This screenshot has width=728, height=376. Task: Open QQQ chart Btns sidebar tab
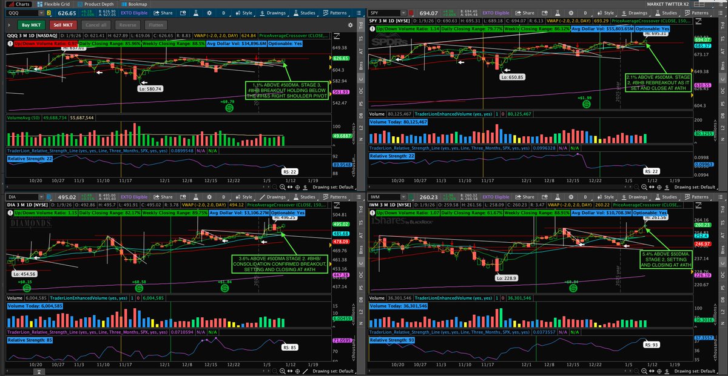coord(361,65)
